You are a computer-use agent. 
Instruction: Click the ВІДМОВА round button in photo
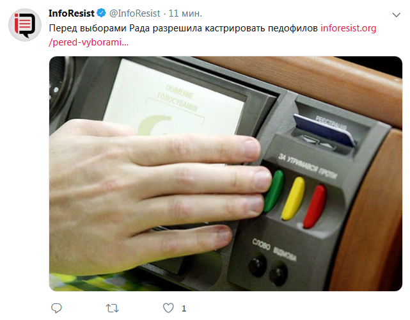pos(279,275)
